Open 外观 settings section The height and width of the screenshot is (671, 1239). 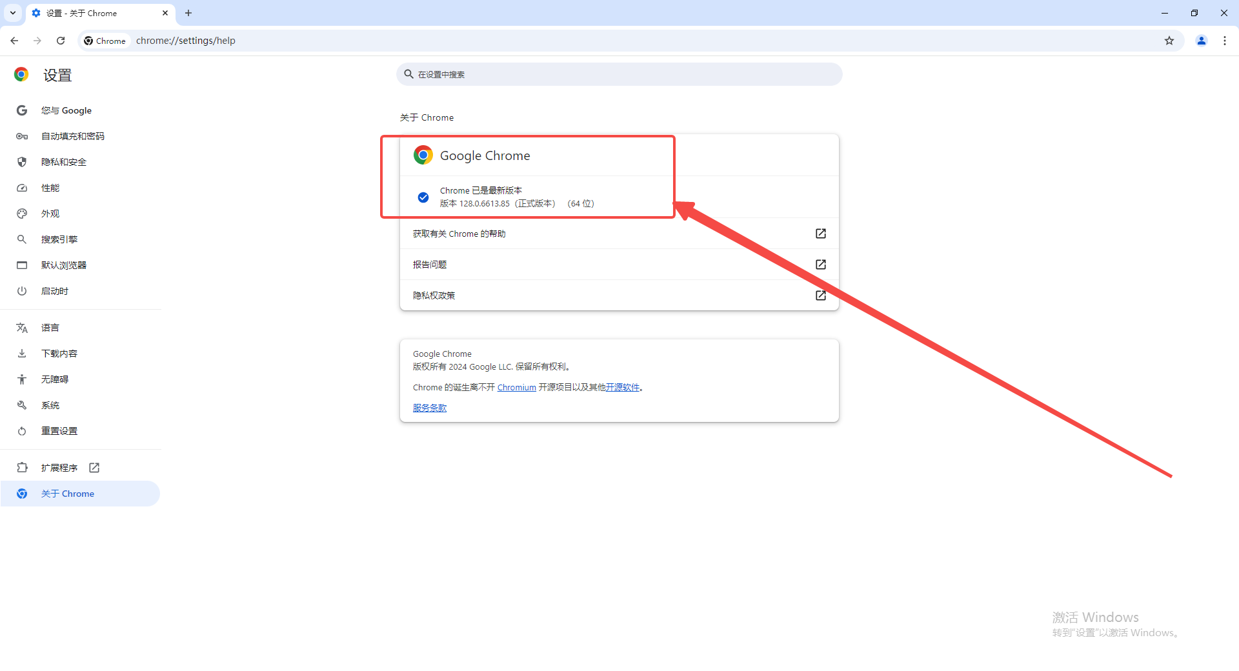[81, 214]
